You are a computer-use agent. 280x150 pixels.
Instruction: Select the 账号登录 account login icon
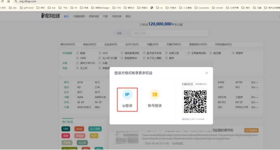155,94
